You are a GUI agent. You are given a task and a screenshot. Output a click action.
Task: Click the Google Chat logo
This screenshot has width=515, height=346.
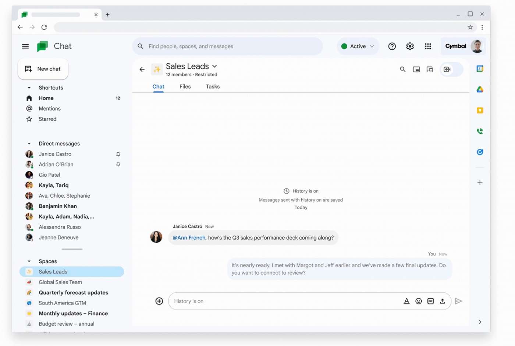43,46
